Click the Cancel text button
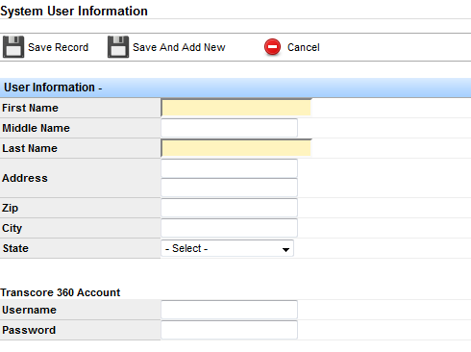This screenshot has height=352, width=471. click(303, 47)
